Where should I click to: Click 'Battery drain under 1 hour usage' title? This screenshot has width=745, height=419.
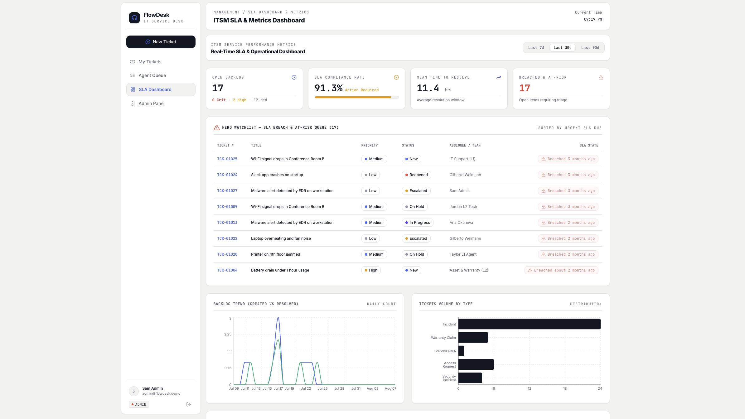[280, 270]
